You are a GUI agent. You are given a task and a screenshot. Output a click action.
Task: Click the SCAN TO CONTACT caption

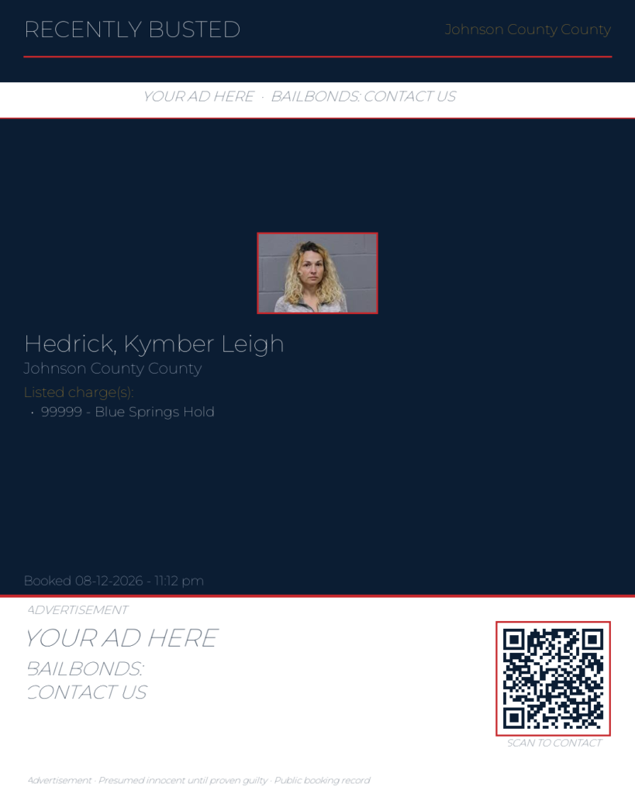click(x=554, y=743)
